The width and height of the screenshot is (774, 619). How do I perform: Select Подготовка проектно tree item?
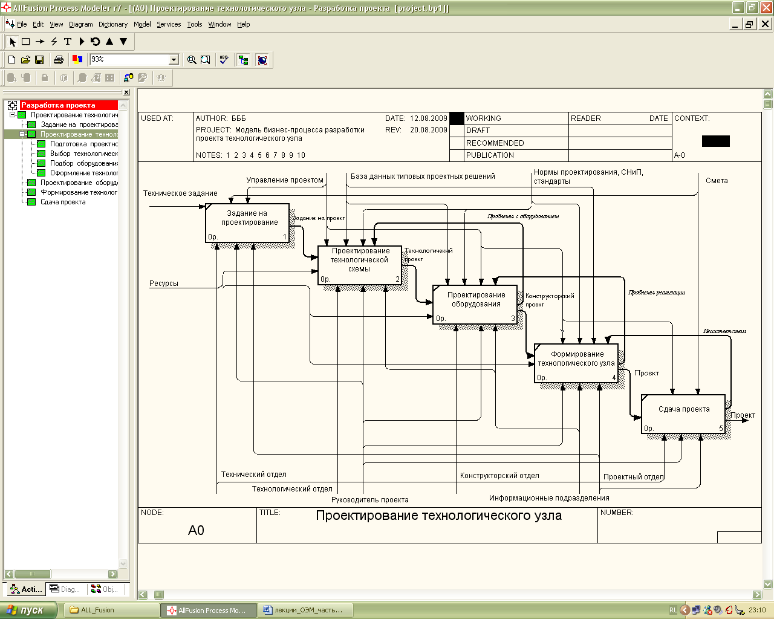coord(84,144)
